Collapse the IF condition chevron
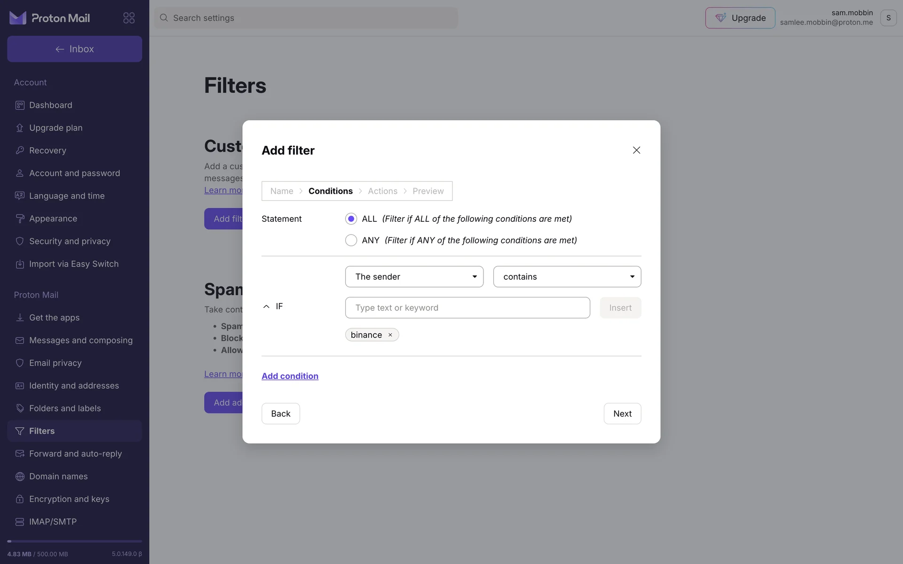 point(266,306)
